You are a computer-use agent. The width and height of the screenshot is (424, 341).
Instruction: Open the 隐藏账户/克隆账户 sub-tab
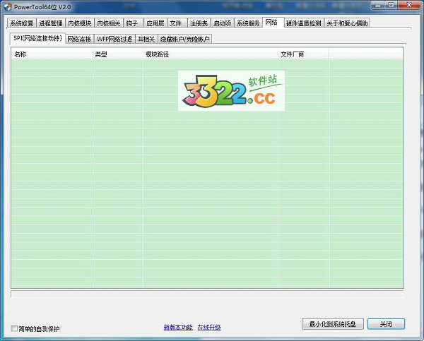pyautogui.click(x=185, y=39)
